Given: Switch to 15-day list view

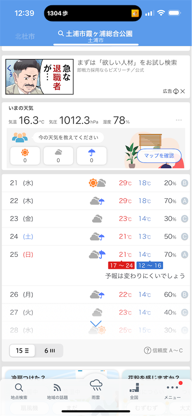Looking at the screenshot, I should click(x=22, y=351).
